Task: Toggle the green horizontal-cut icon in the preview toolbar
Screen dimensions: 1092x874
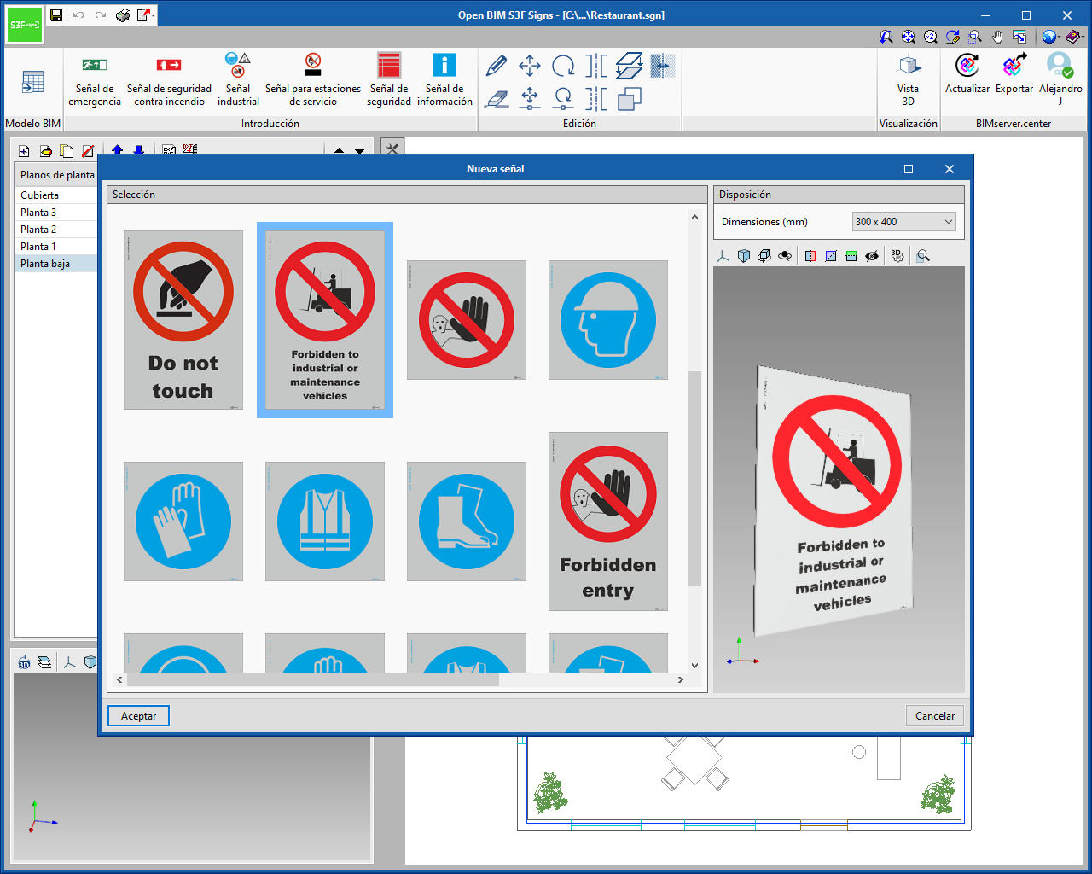Action: point(851,255)
